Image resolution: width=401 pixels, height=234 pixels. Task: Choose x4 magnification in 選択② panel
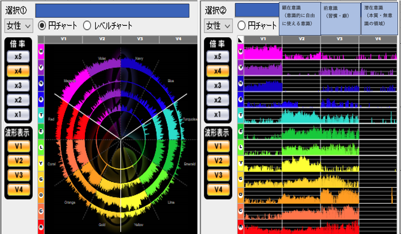tap(218, 71)
